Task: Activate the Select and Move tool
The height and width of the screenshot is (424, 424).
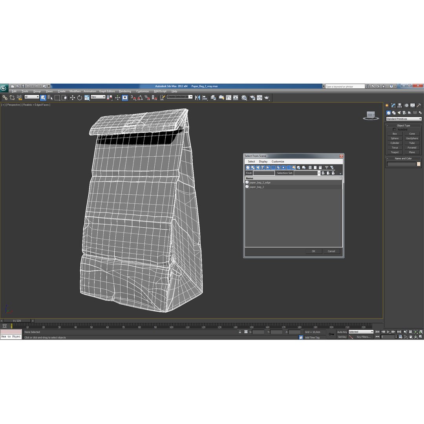Action: (73, 98)
